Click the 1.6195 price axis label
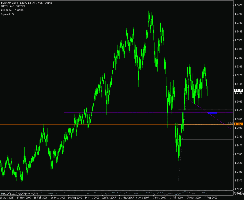 click(239, 84)
